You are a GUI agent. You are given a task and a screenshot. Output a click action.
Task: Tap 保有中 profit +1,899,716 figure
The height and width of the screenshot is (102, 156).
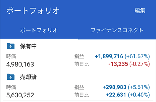(109, 56)
